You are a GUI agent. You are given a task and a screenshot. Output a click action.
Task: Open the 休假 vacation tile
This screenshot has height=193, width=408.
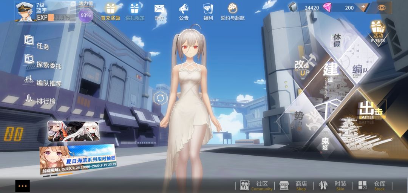tap(337, 40)
